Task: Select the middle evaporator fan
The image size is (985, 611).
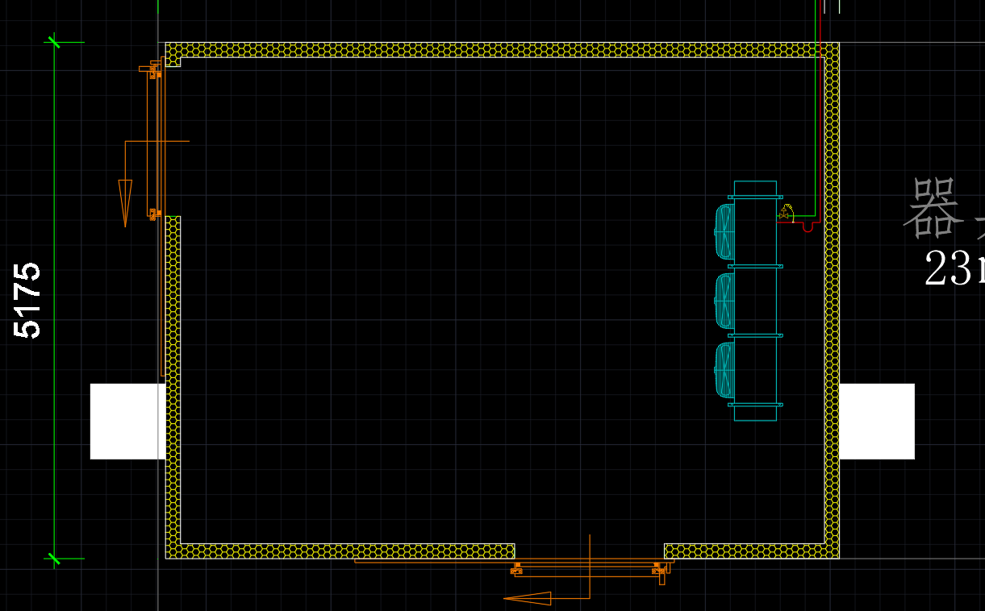Action: 724,301
